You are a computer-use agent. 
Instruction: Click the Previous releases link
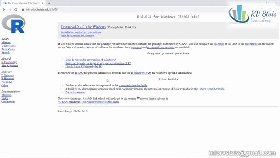click(75, 92)
